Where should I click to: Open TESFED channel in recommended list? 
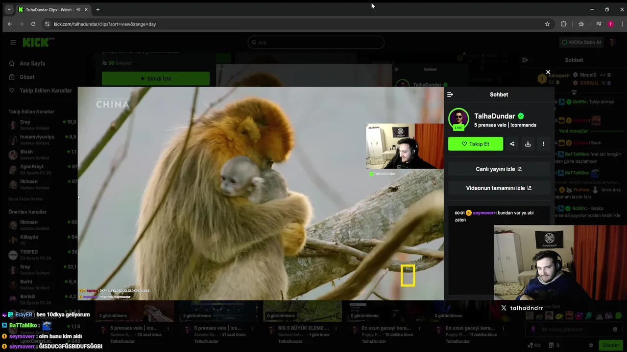(43, 255)
